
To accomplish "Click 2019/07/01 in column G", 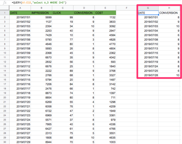I will pos(148,17).
